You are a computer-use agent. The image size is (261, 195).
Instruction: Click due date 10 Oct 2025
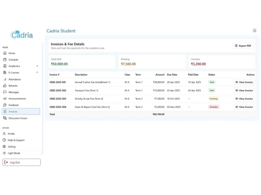(173, 99)
